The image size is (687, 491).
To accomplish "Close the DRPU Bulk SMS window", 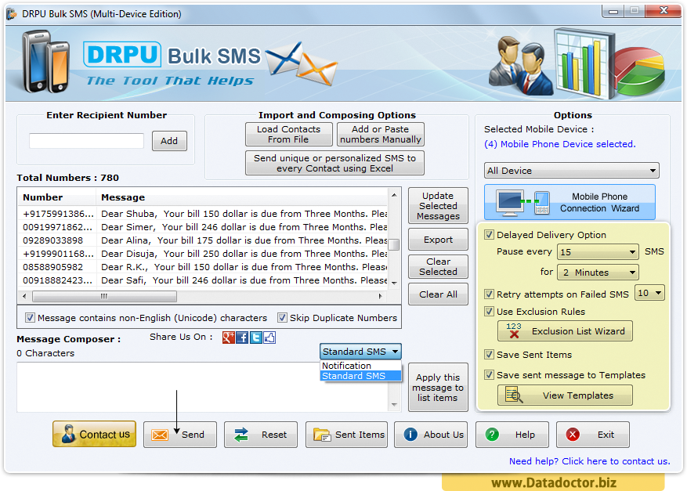I will click(663, 11).
